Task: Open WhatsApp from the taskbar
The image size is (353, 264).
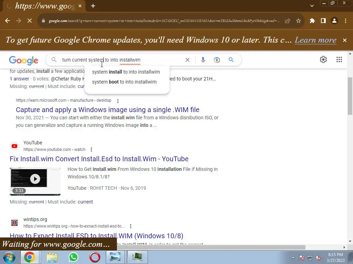Action: (73, 257)
